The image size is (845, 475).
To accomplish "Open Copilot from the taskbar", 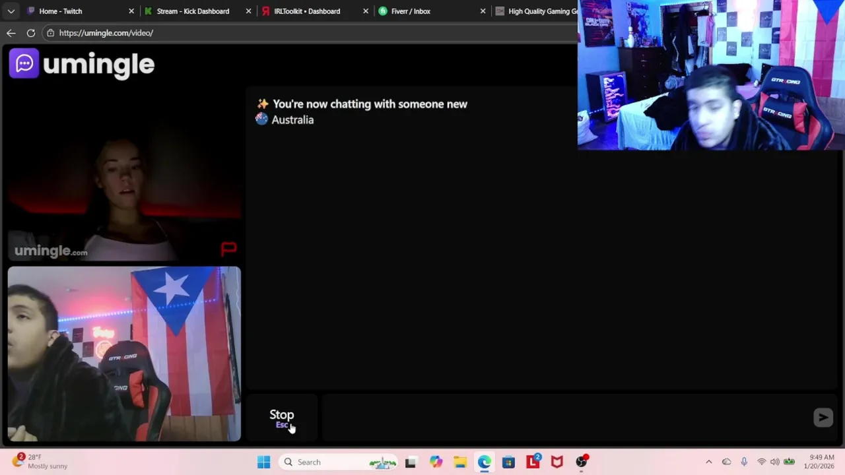I will pyautogui.click(x=436, y=462).
